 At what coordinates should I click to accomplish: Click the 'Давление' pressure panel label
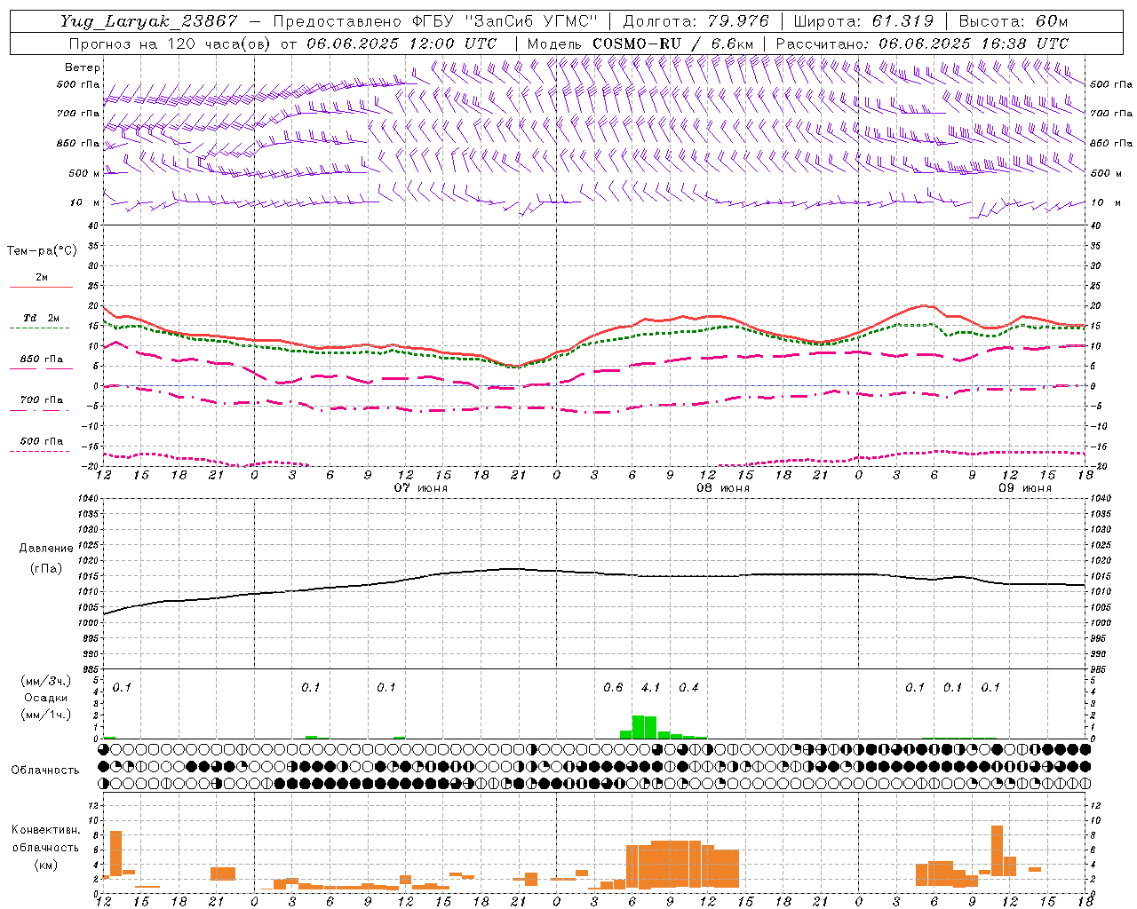[x=45, y=549]
